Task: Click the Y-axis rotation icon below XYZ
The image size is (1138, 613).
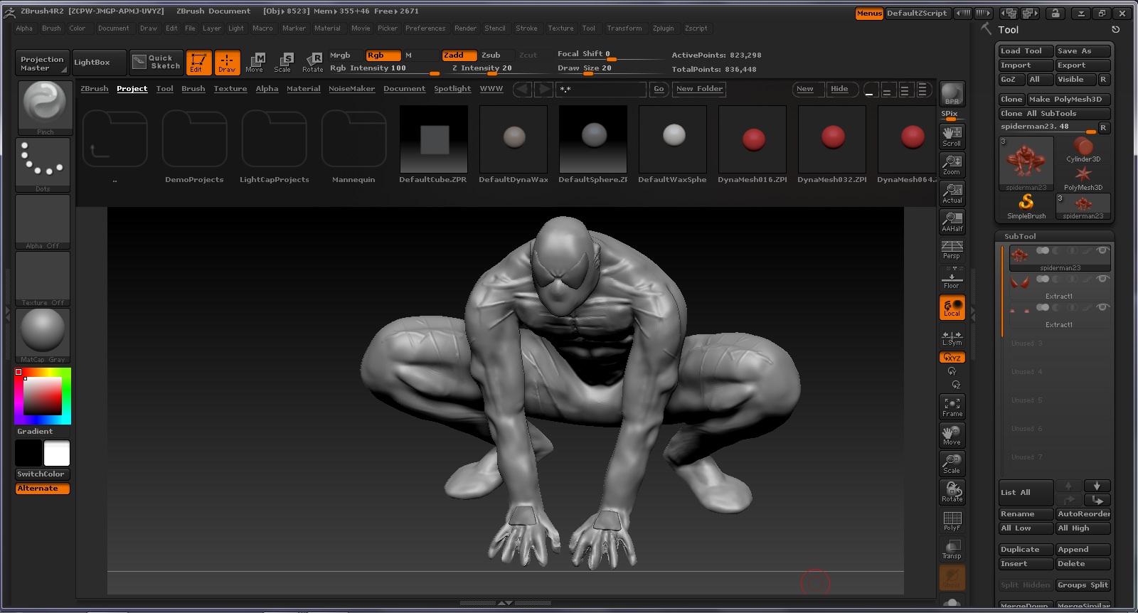Action: (x=952, y=371)
